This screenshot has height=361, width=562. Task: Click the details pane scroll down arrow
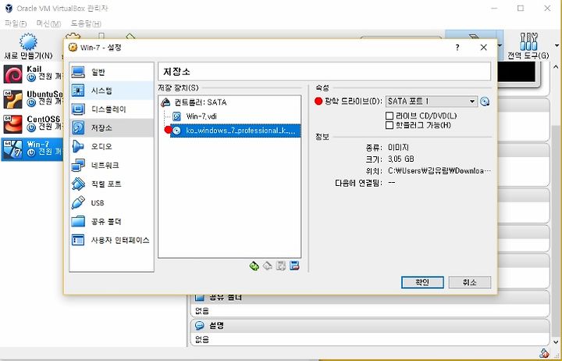point(556,342)
